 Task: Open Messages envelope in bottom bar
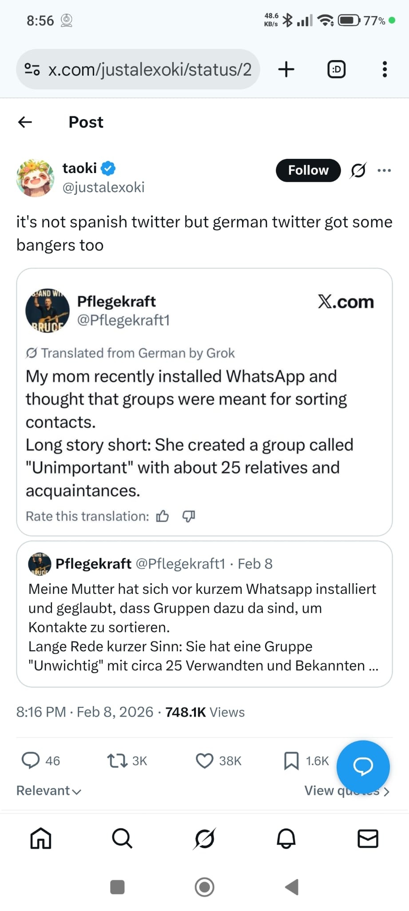point(368,839)
